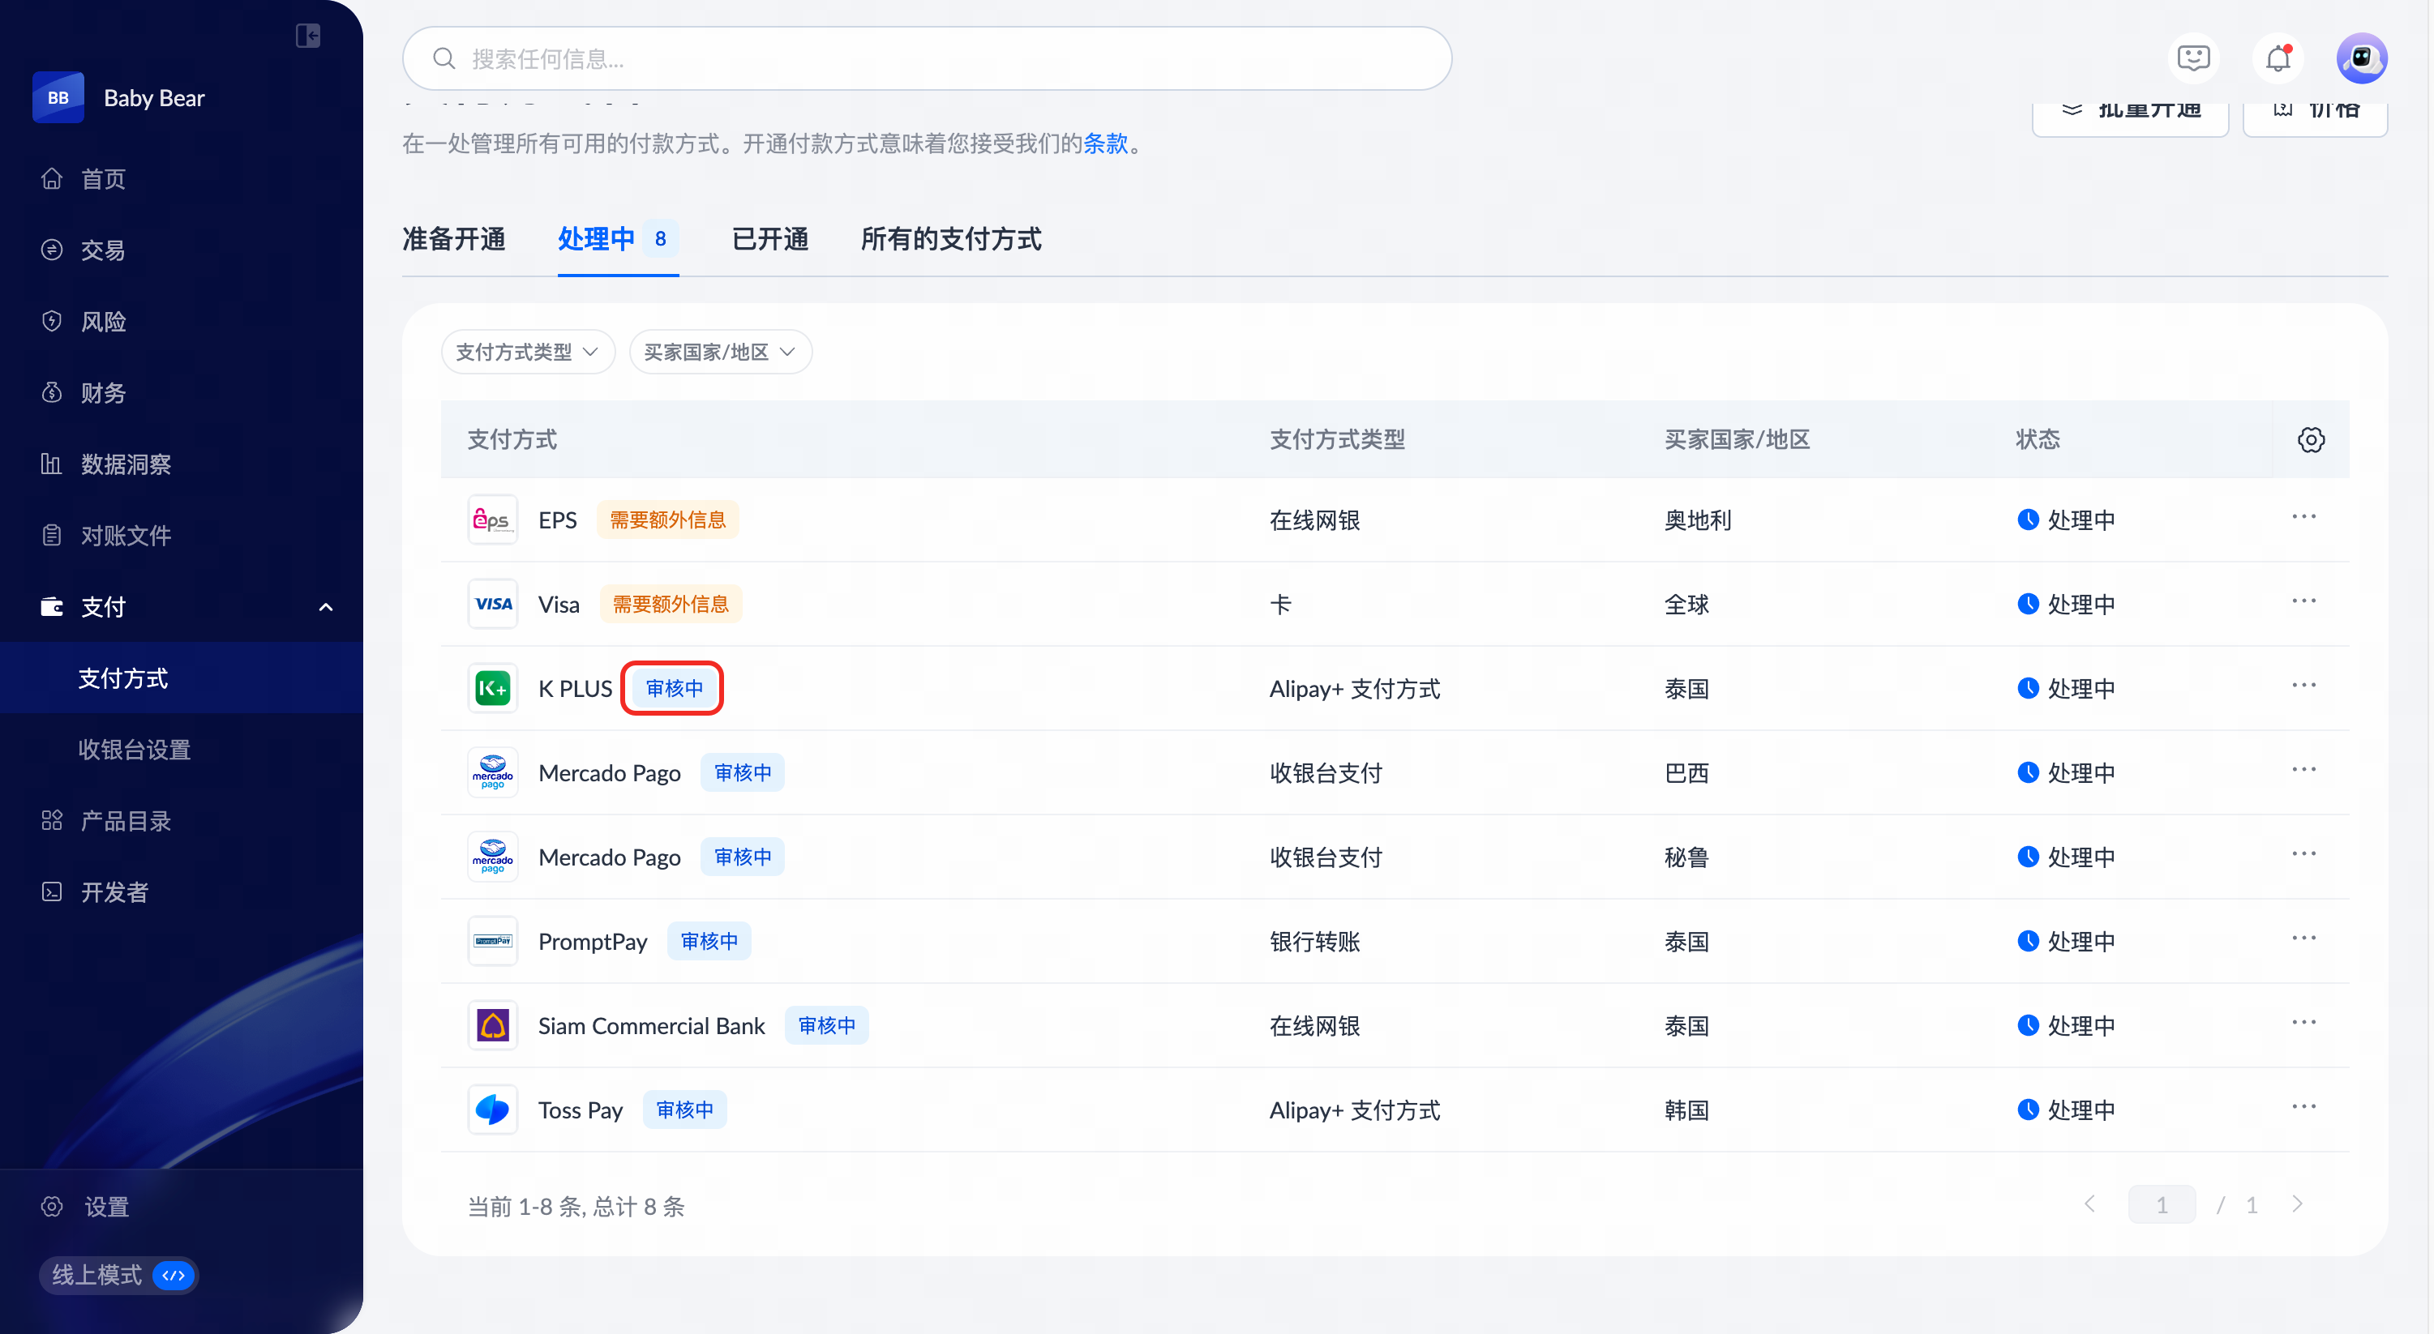The height and width of the screenshot is (1334, 2434).
Task: Switch to the 准备开通 tab
Action: pos(453,239)
